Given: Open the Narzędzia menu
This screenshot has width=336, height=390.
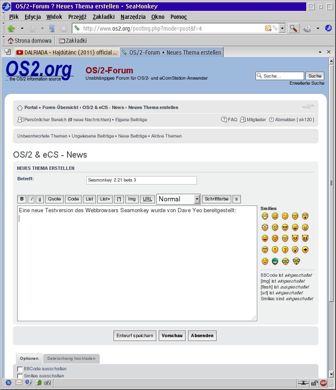Looking at the screenshot, I should pos(133,17).
